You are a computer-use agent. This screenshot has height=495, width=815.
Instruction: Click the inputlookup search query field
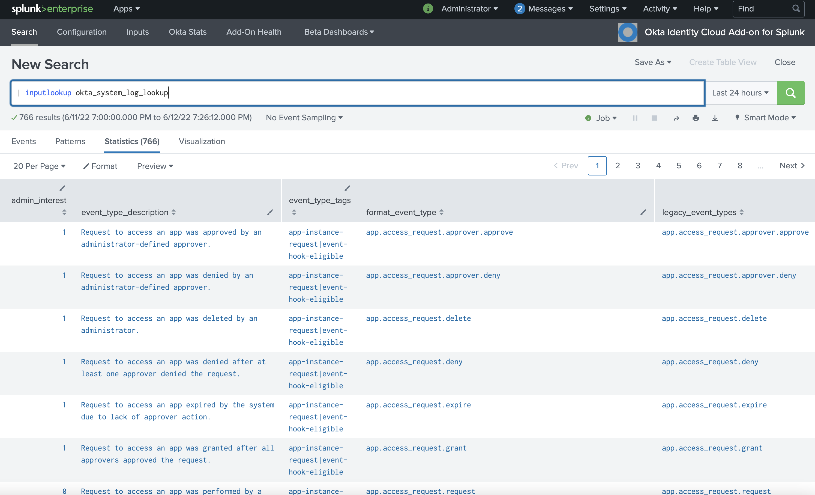tap(358, 93)
